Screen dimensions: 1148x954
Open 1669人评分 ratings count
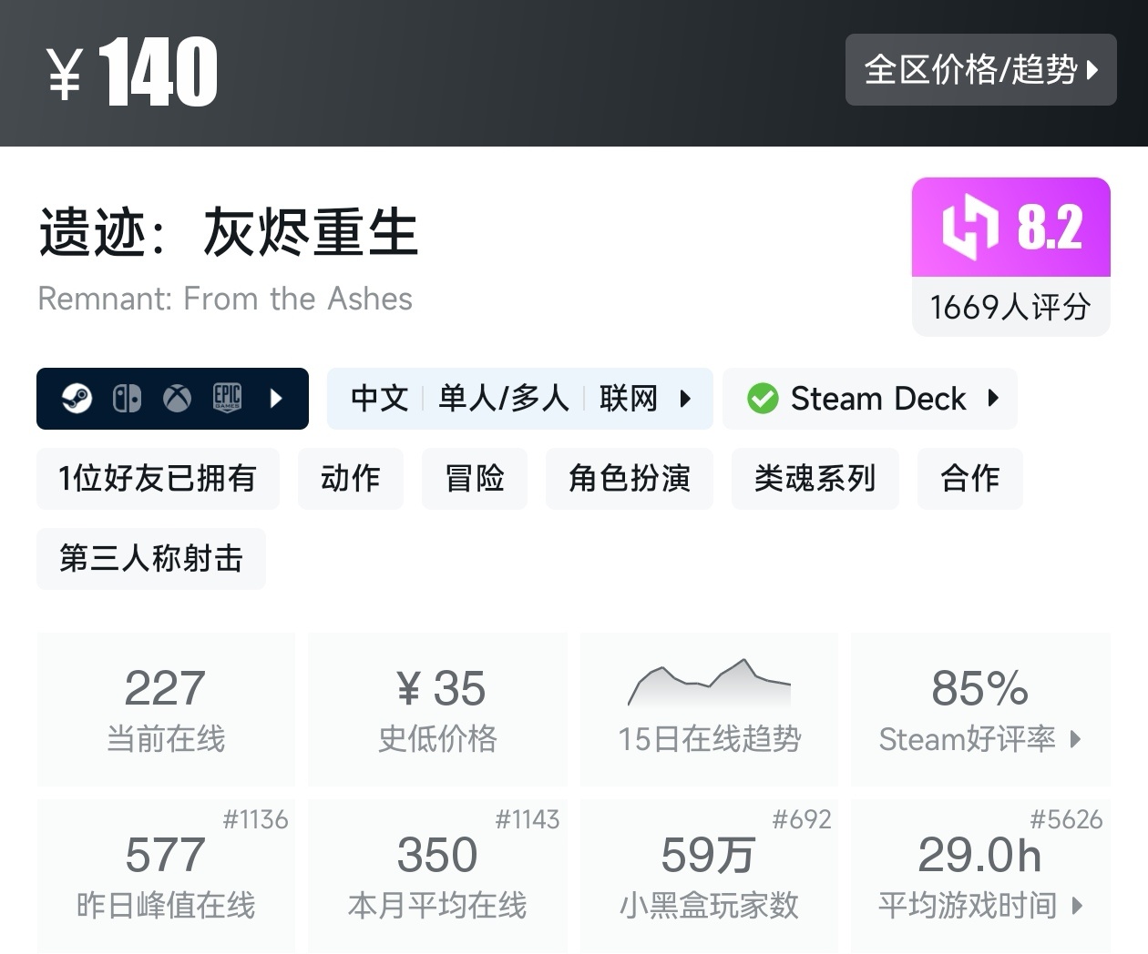(x=1010, y=307)
